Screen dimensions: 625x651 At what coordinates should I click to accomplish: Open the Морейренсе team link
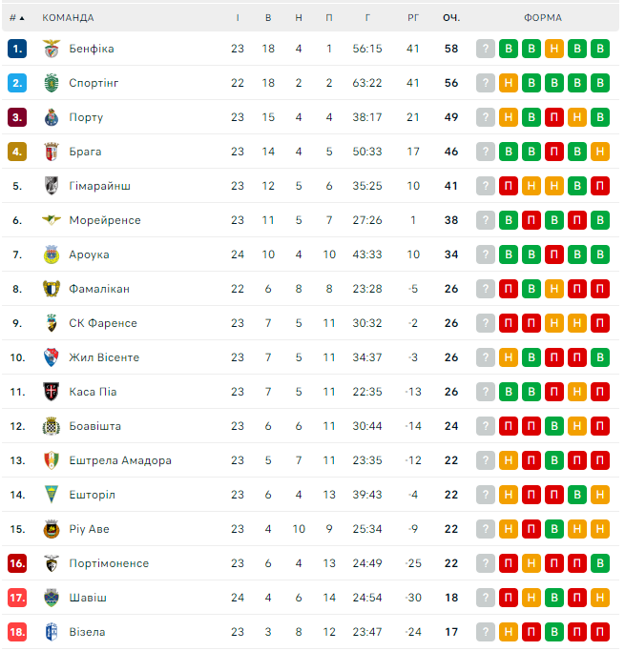click(105, 220)
